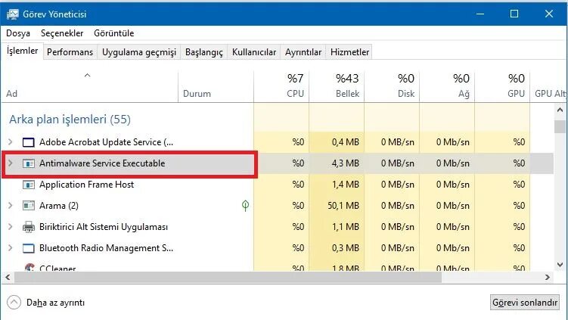
Task: Click the Bluetooth Radio Management icon
Action: pyautogui.click(x=29, y=248)
